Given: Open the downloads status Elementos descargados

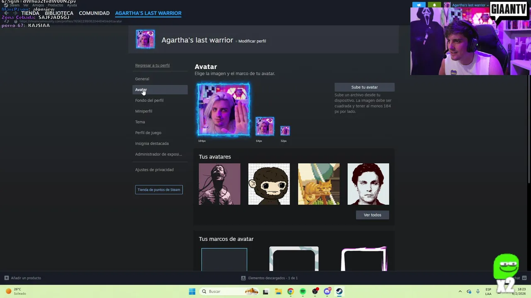Looking at the screenshot, I should coord(273,278).
